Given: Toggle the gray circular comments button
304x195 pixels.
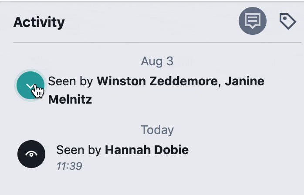Looking at the screenshot, I should pos(253,21).
